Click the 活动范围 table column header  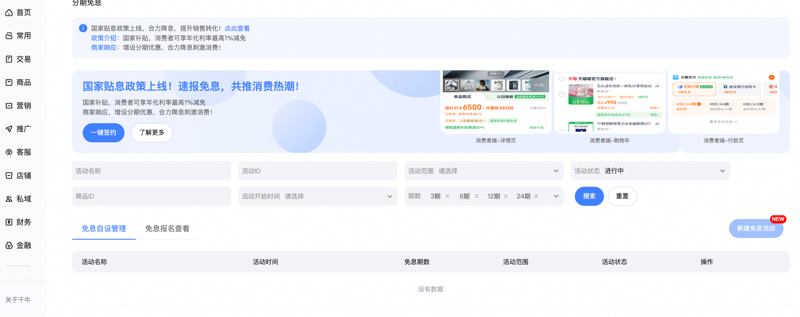point(516,262)
